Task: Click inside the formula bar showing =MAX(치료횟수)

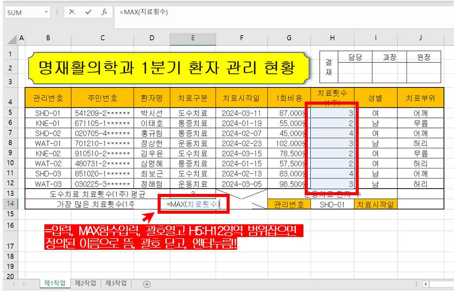Action: (x=154, y=12)
